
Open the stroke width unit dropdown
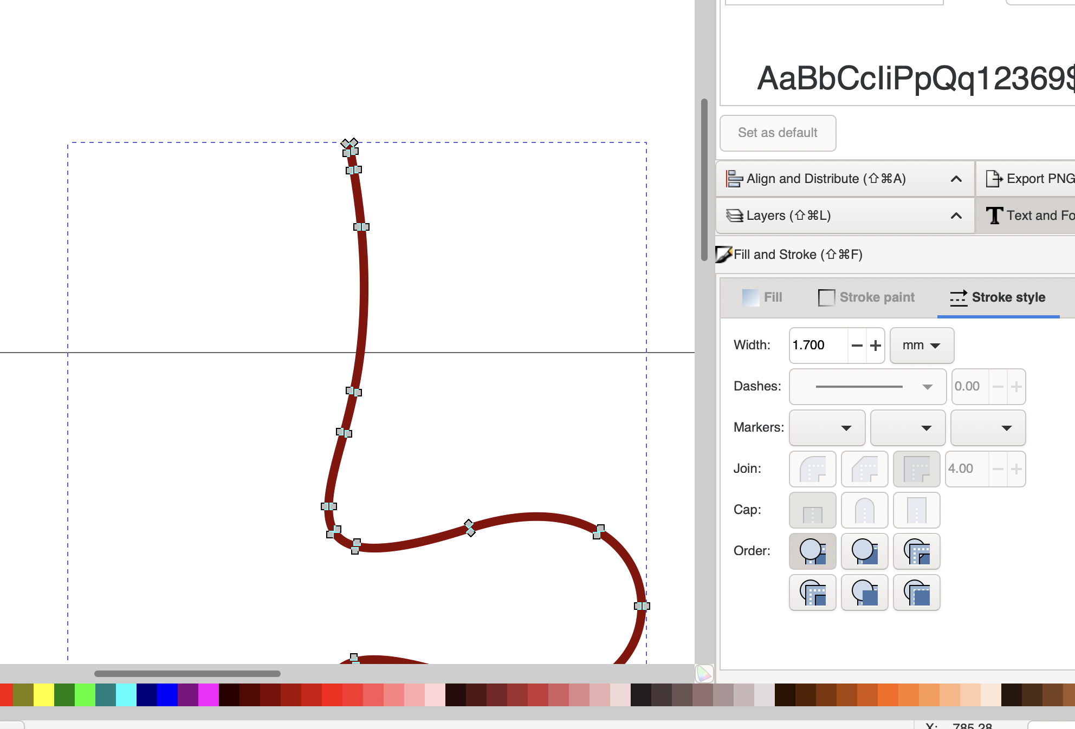tap(921, 345)
